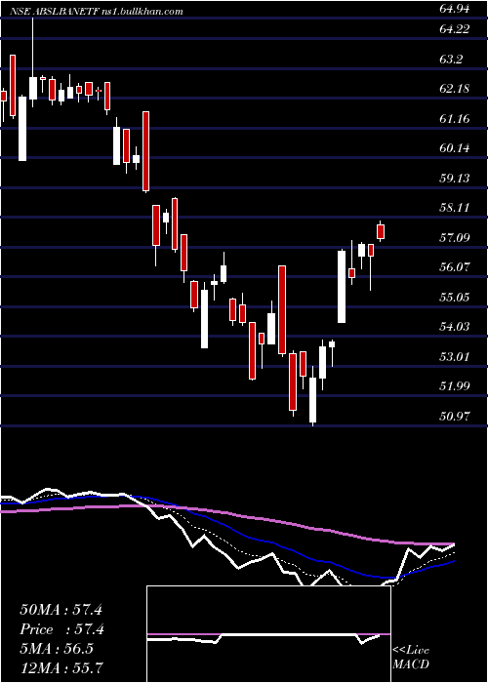Click the 63.2 price axis label
This screenshot has height=683, width=488.
coord(451,60)
